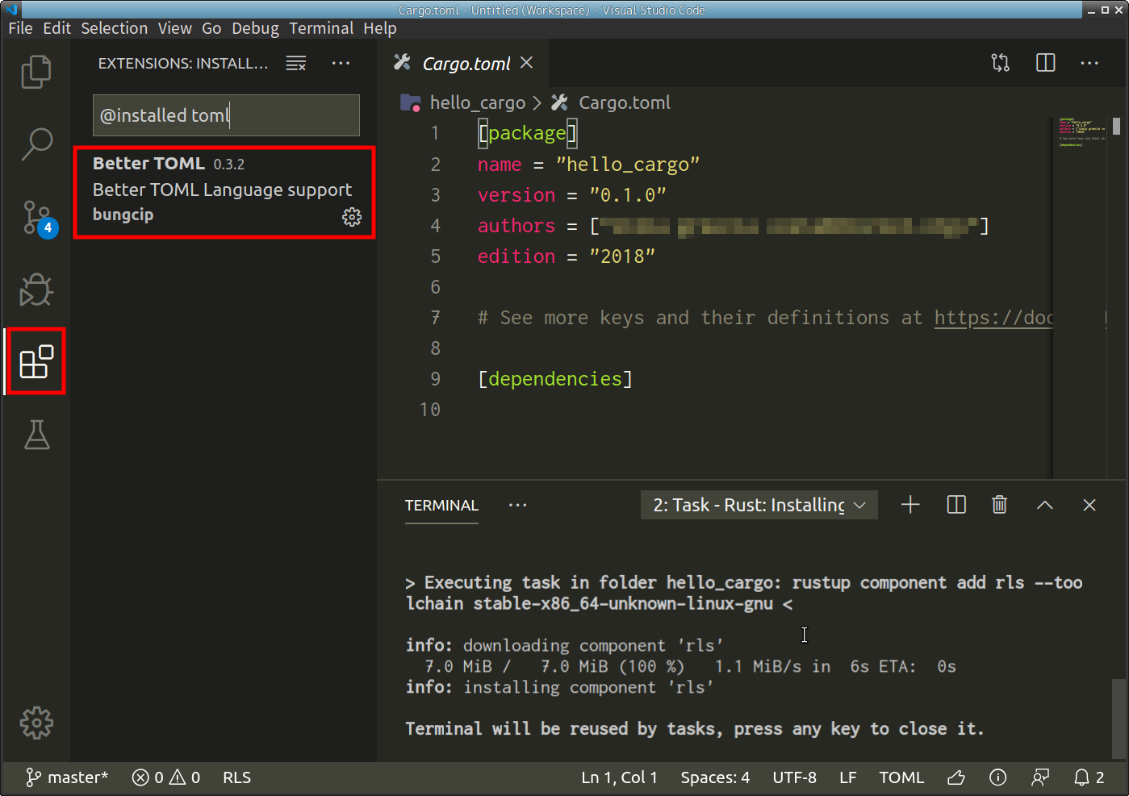Select the Cargo.toml editor tab
The height and width of the screenshot is (796, 1129).
pyautogui.click(x=466, y=64)
